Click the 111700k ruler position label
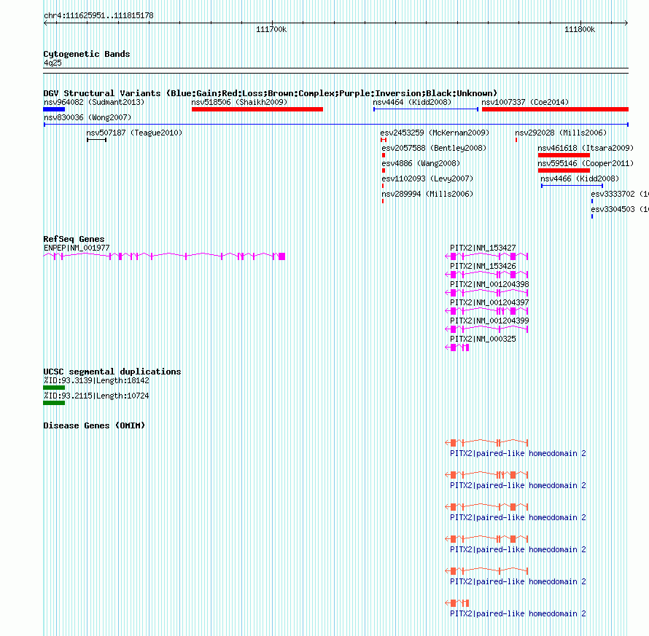Screen dimensions: 649x636 pyautogui.click(x=271, y=29)
